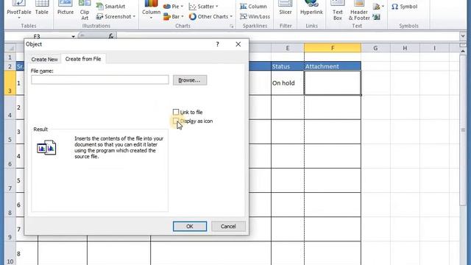The height and width of the screenshot is (265, 471).
Task: Open Clip Art from Illustrations group
Action: [85, 10]
